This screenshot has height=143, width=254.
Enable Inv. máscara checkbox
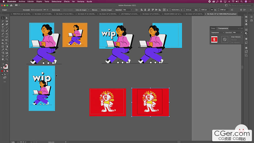coord(230,42)
